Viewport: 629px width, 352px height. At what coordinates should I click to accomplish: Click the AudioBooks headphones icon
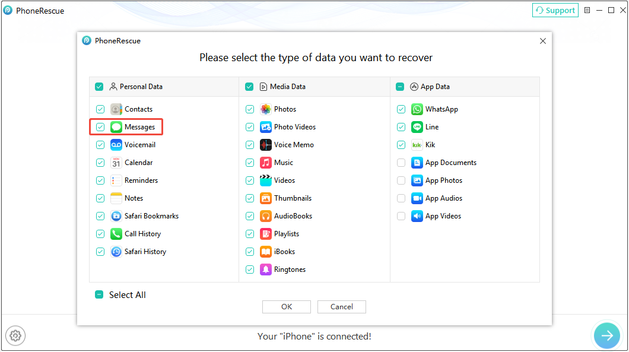[266, 216]
